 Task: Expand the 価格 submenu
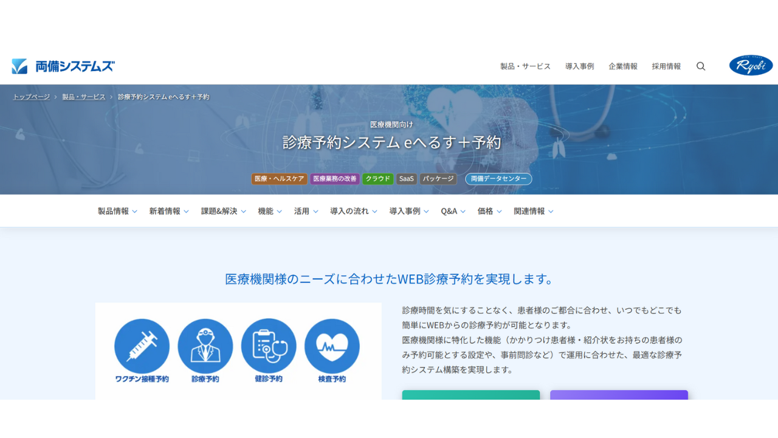tap(490, 211)
